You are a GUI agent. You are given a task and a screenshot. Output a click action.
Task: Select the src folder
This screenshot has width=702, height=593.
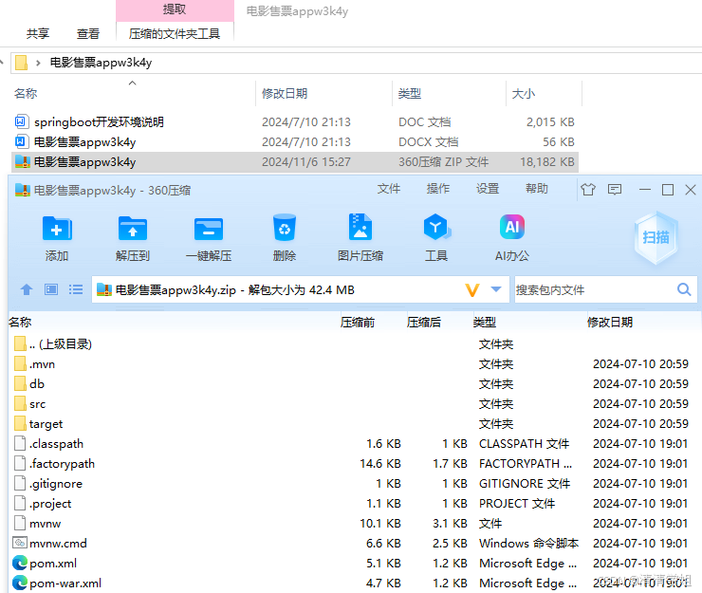pos(38,404)
